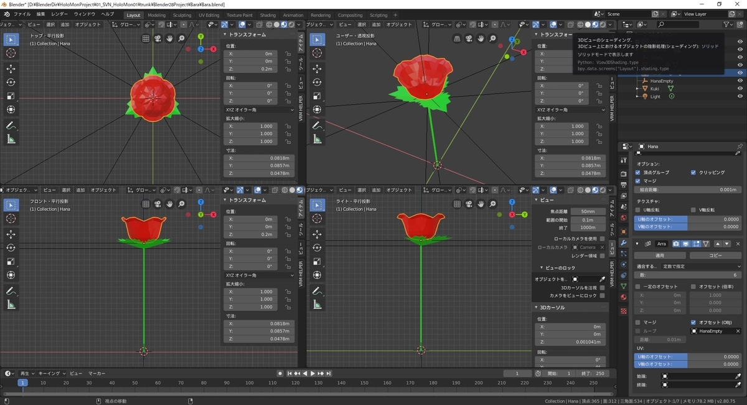Open the Object Data properties tab

(x=623, y=285)
